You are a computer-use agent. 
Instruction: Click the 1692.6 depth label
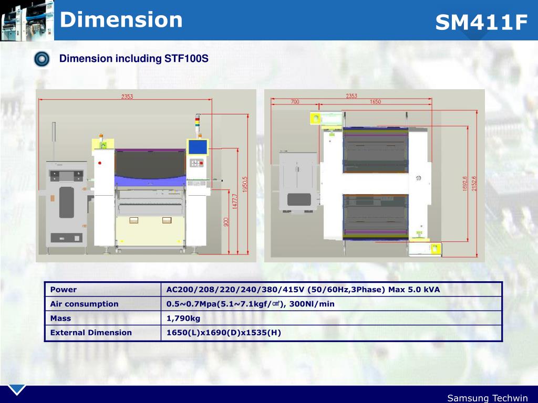tap(465, 184)
